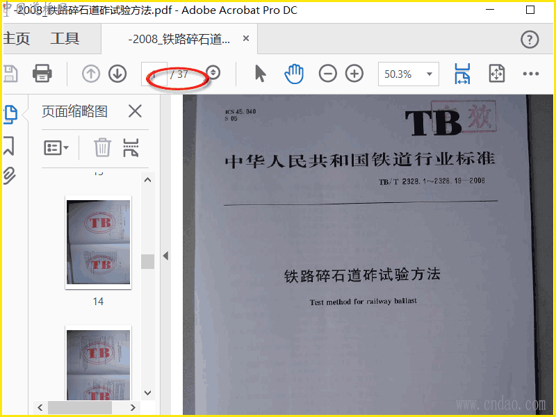Click the thumbnail panel horizontal scroll bar
Image resolution: width=556 pixels, height=417 pixels.
coord(80,407)
